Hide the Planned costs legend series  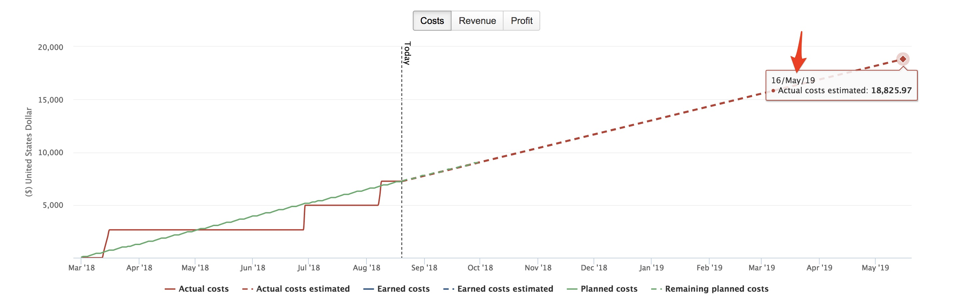[x=609, y=289]
